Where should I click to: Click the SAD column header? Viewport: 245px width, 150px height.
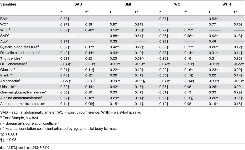[78, 4]
